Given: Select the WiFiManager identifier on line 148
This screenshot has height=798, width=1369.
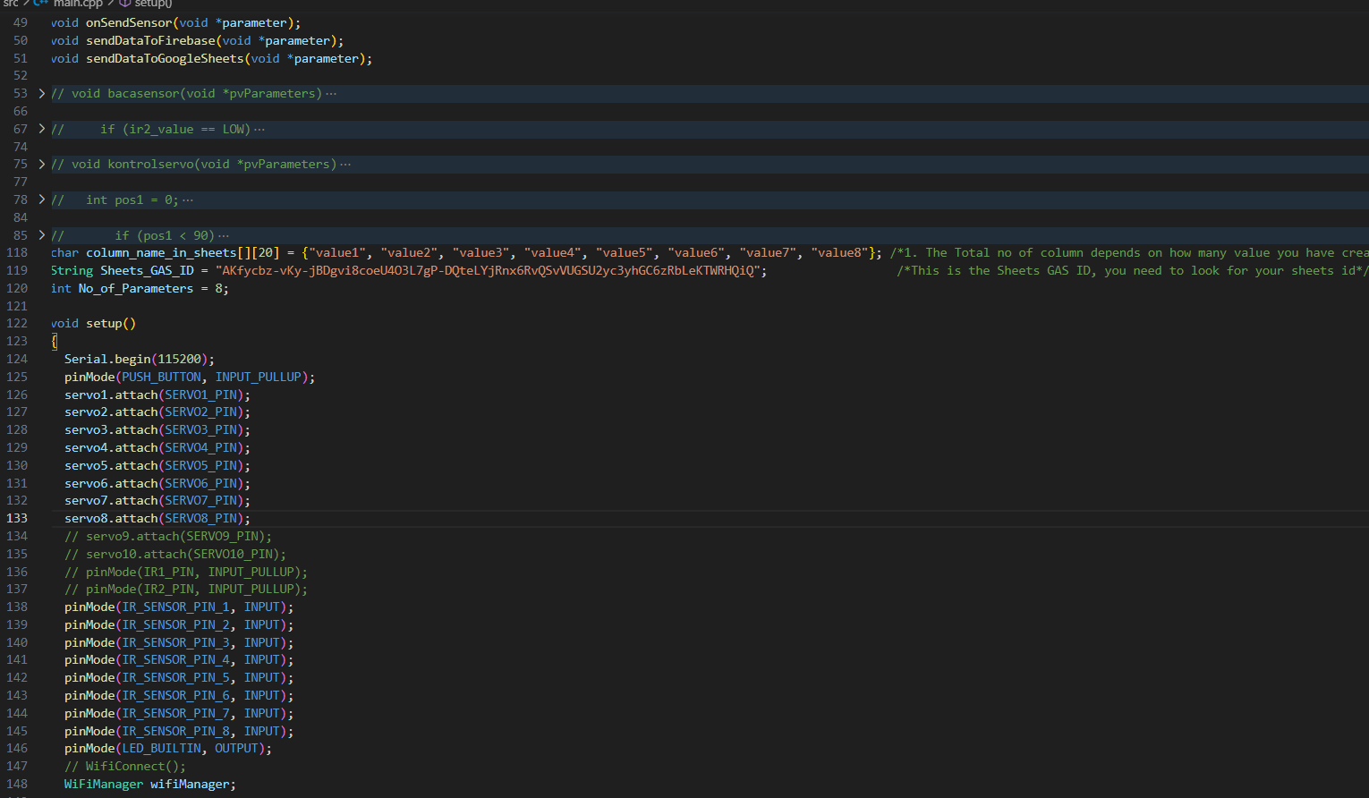Looking at the screenshot, I should pos(103,784).
